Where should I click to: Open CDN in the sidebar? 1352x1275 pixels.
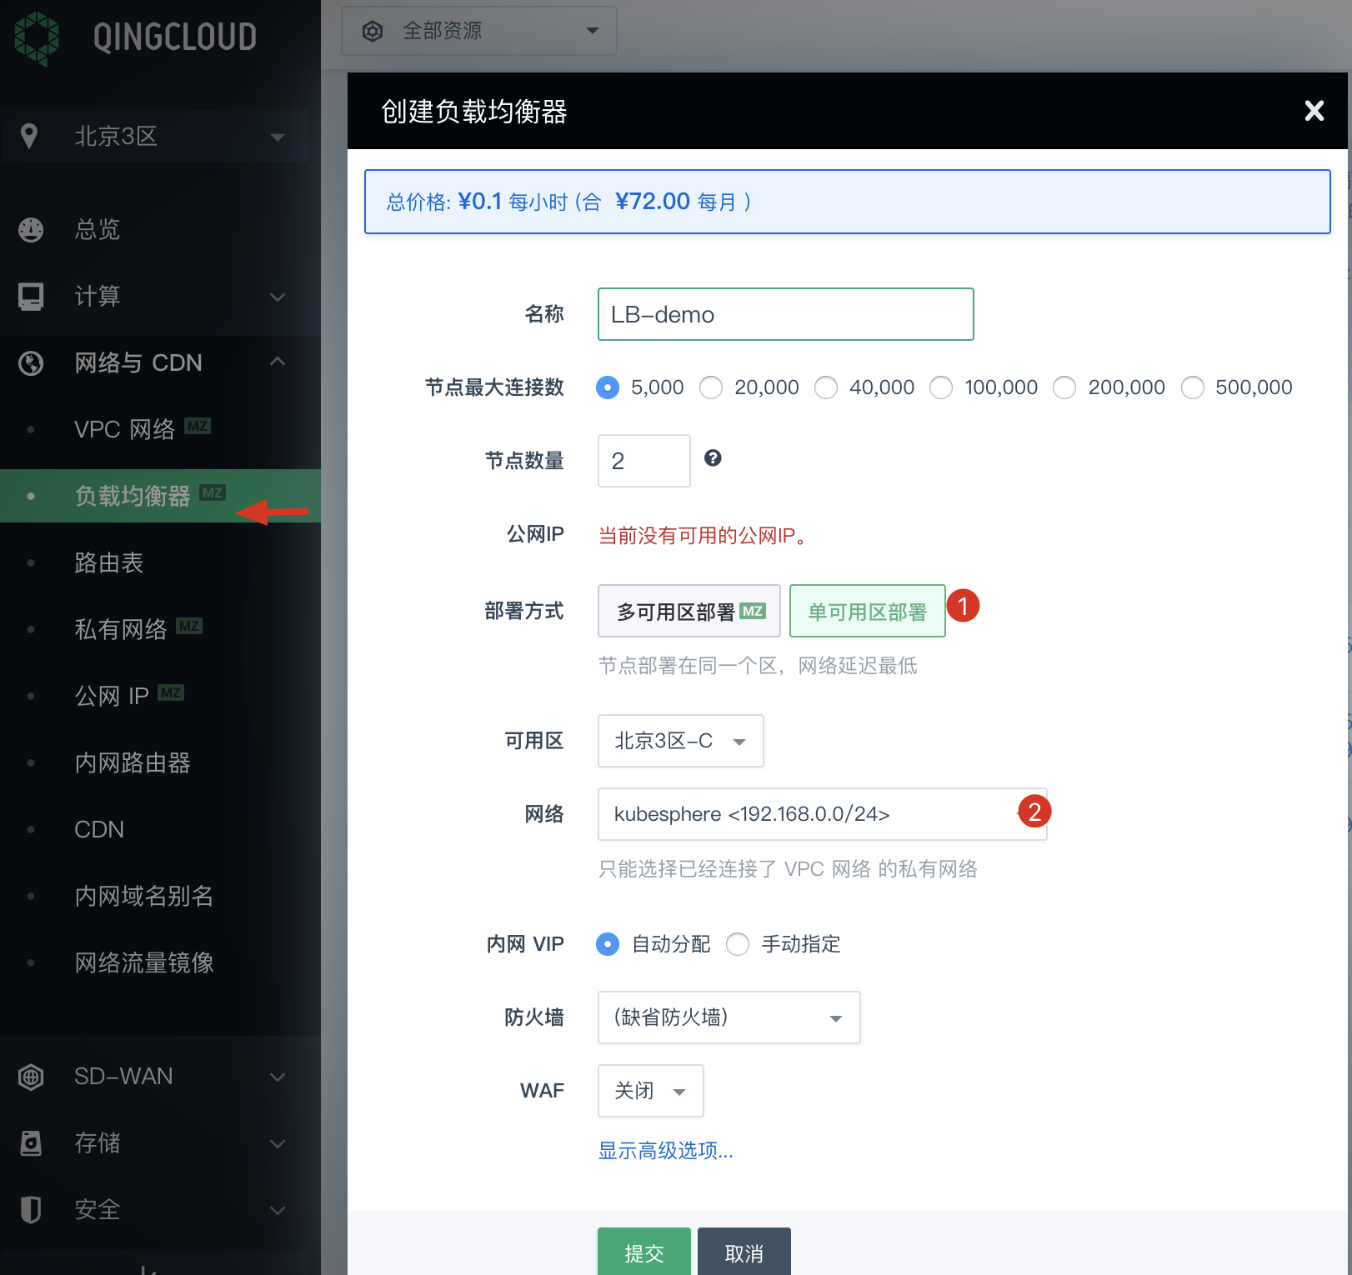[99, 829]
